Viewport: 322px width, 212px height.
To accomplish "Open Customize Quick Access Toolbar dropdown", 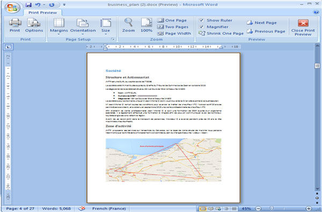I will click(x=64, y=5).
